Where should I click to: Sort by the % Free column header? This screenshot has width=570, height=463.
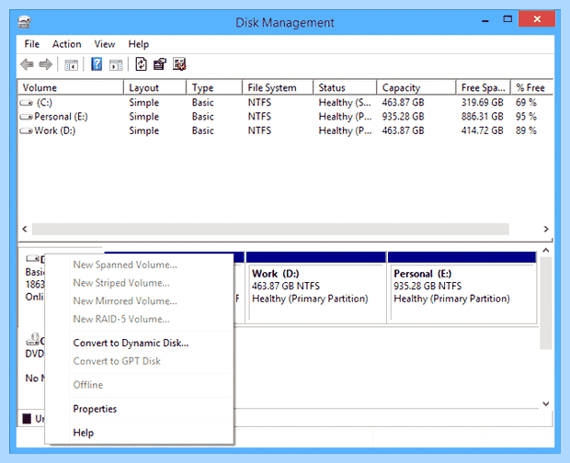[531, 87]
